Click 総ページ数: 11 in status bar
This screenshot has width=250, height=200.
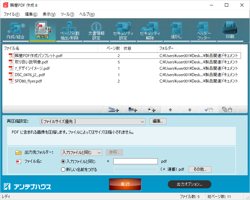coord(219,197)
